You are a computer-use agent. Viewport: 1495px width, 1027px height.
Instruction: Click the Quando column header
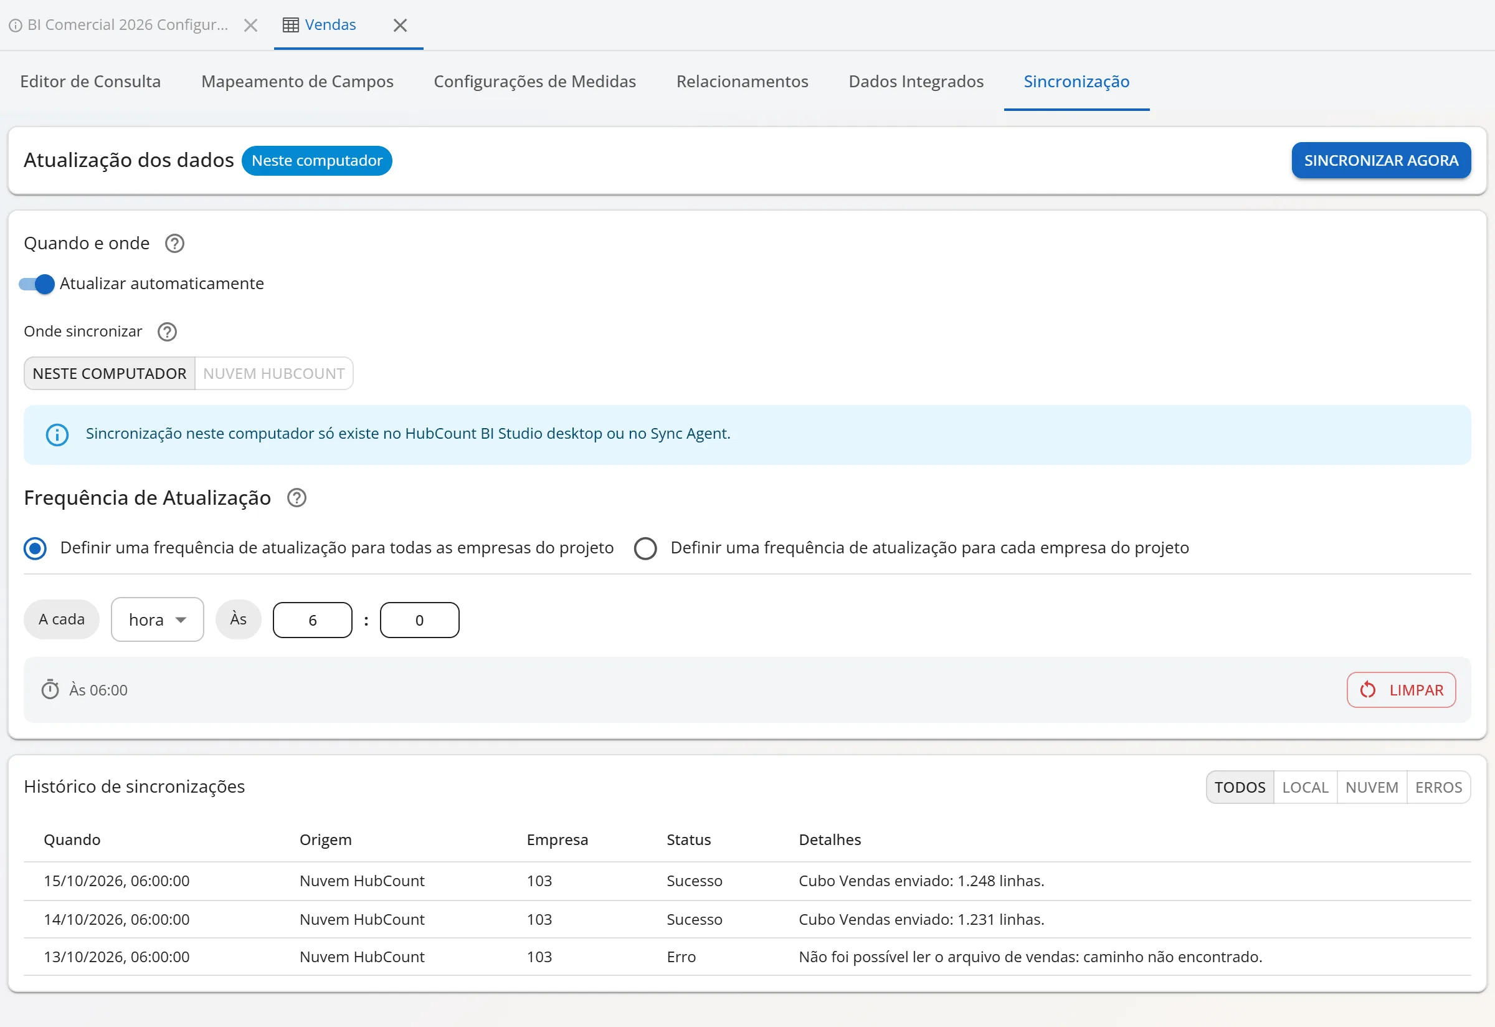(72, 841)
